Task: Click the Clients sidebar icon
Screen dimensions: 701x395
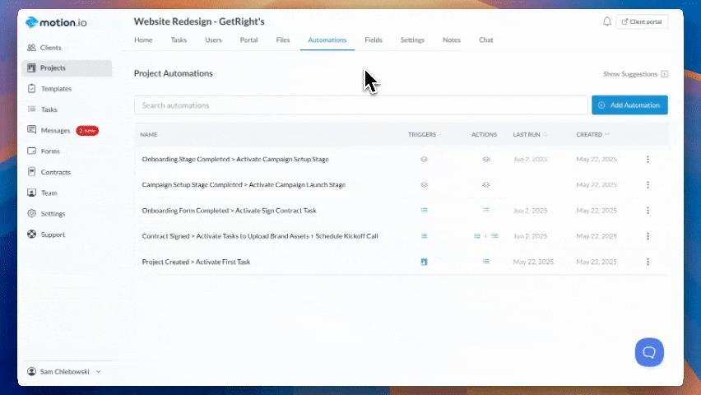Action: tap(32, 48)
